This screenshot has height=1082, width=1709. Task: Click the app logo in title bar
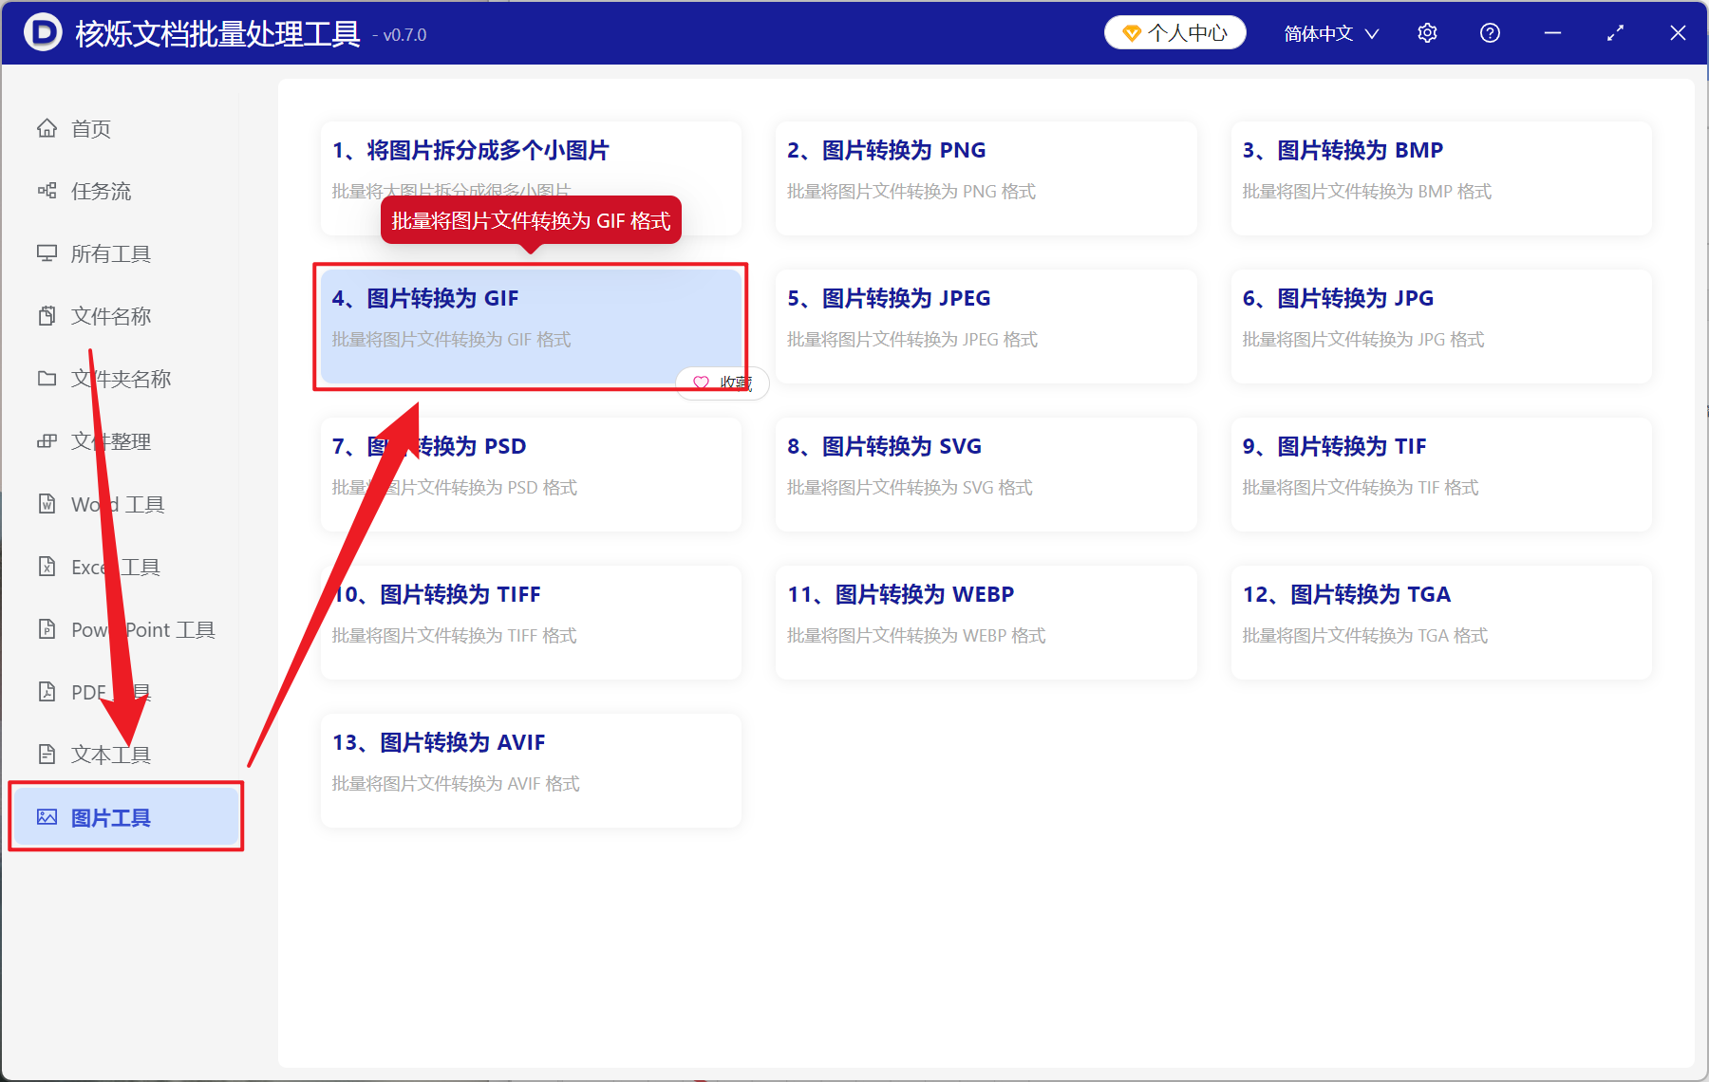[x=42, y=33]
